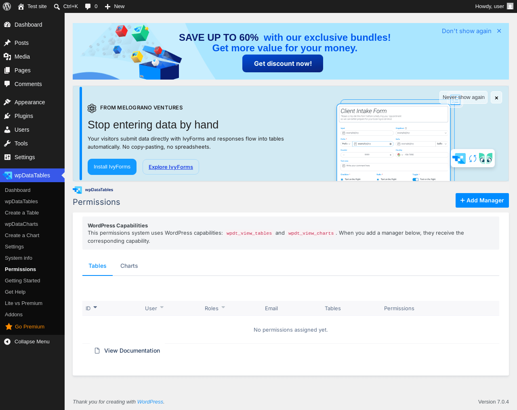Click the plus icon next to New
The image size is (517, 410).
(x=108, y=6)
